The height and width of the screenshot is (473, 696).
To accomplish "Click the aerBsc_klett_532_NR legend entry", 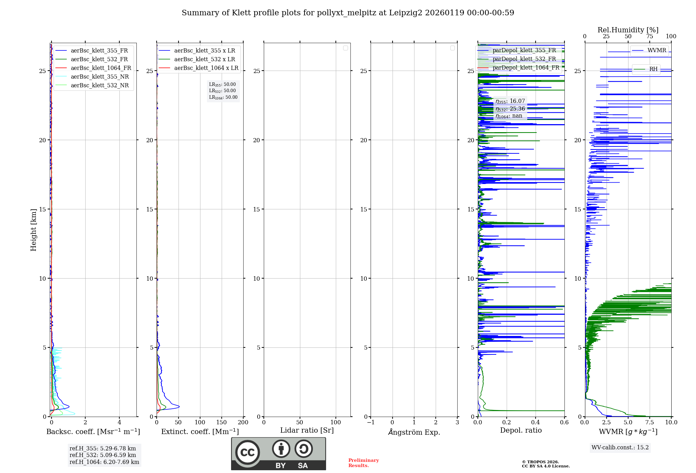I will (x=100, y=86).
